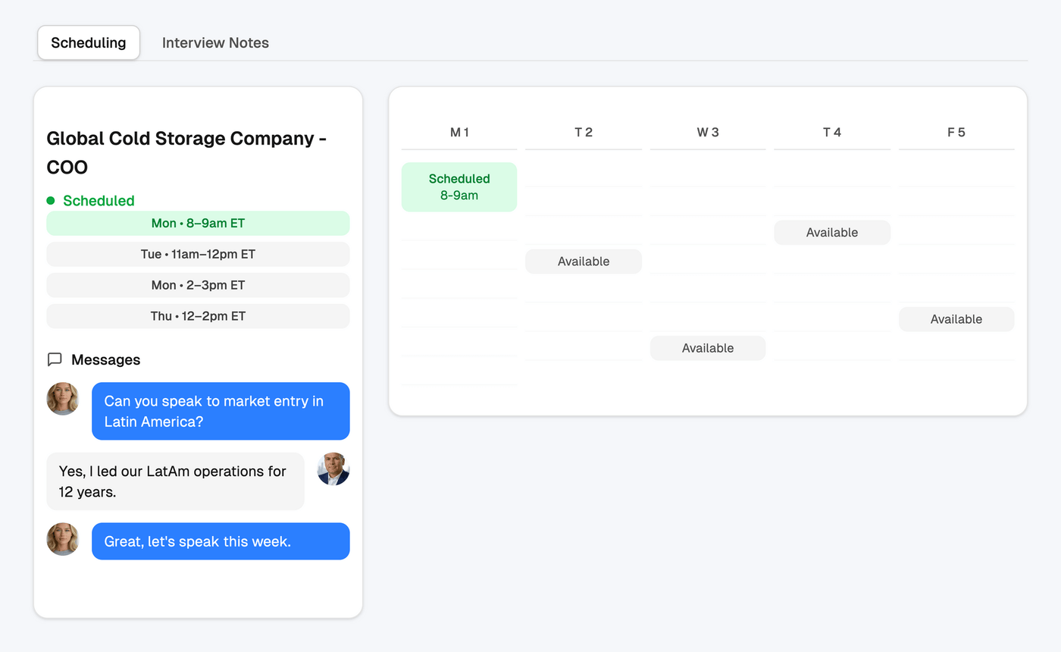Click the Messages chat bubble icon
Screen dimensions: 1061x652
(x=55, y=359)
